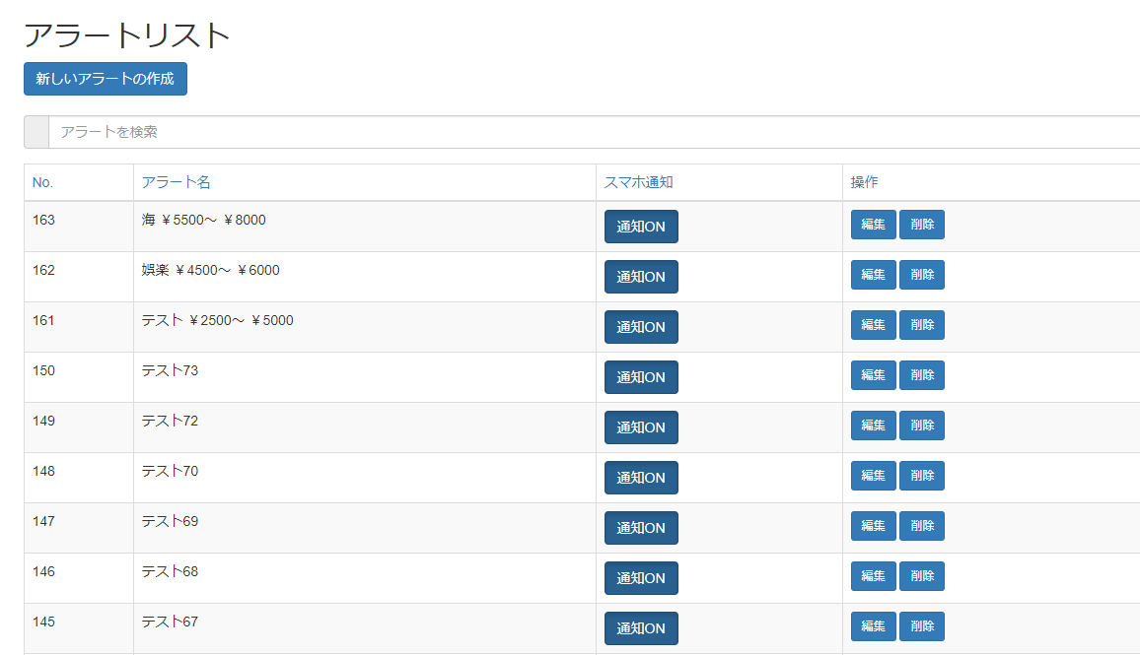Image resolution: width=1140 pixels, height=655 pixels.
Task: Focus the アラートを検索 search field
Action: (x=592, y=132)
